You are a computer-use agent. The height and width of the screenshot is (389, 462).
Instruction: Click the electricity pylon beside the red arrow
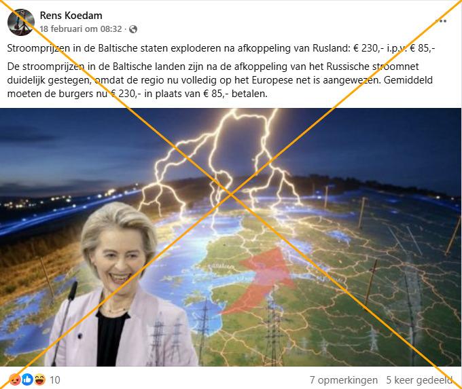click(x=273, y=330)
